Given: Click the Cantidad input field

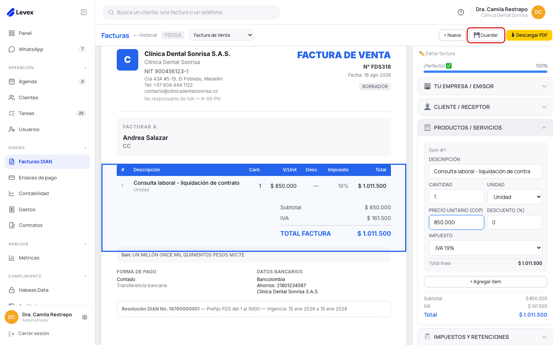Looking at the screenshot, I should coord(456,197).
